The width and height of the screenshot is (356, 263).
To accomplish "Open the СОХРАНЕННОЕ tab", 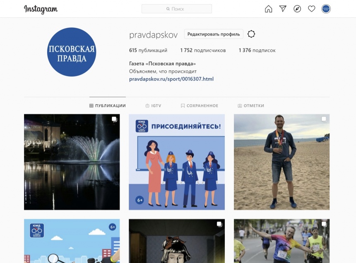I will tap(200, 106).
